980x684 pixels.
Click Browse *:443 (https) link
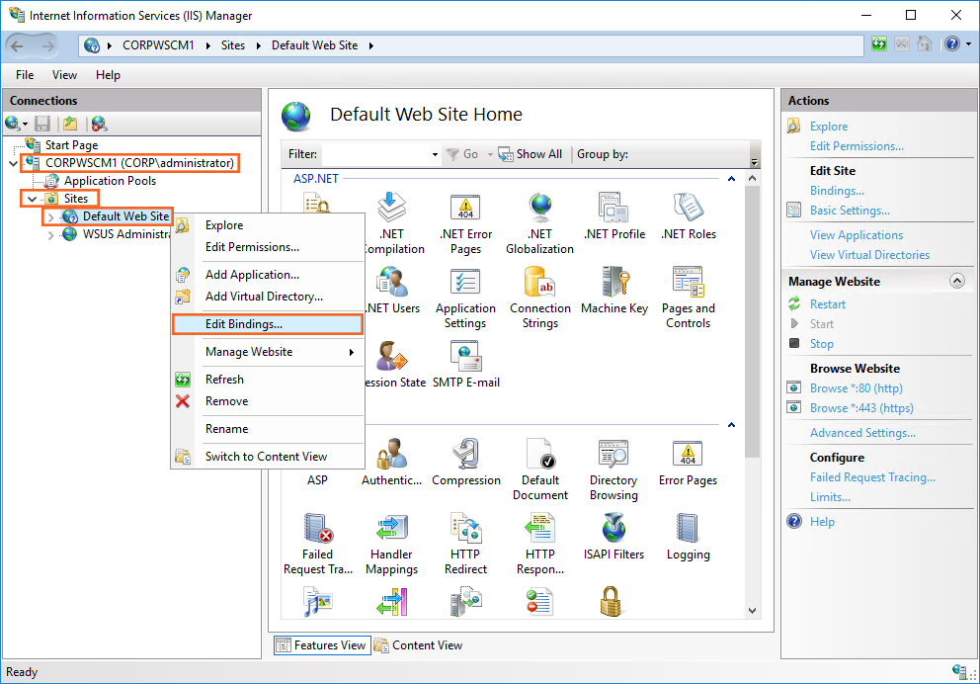tap(861, 408)
